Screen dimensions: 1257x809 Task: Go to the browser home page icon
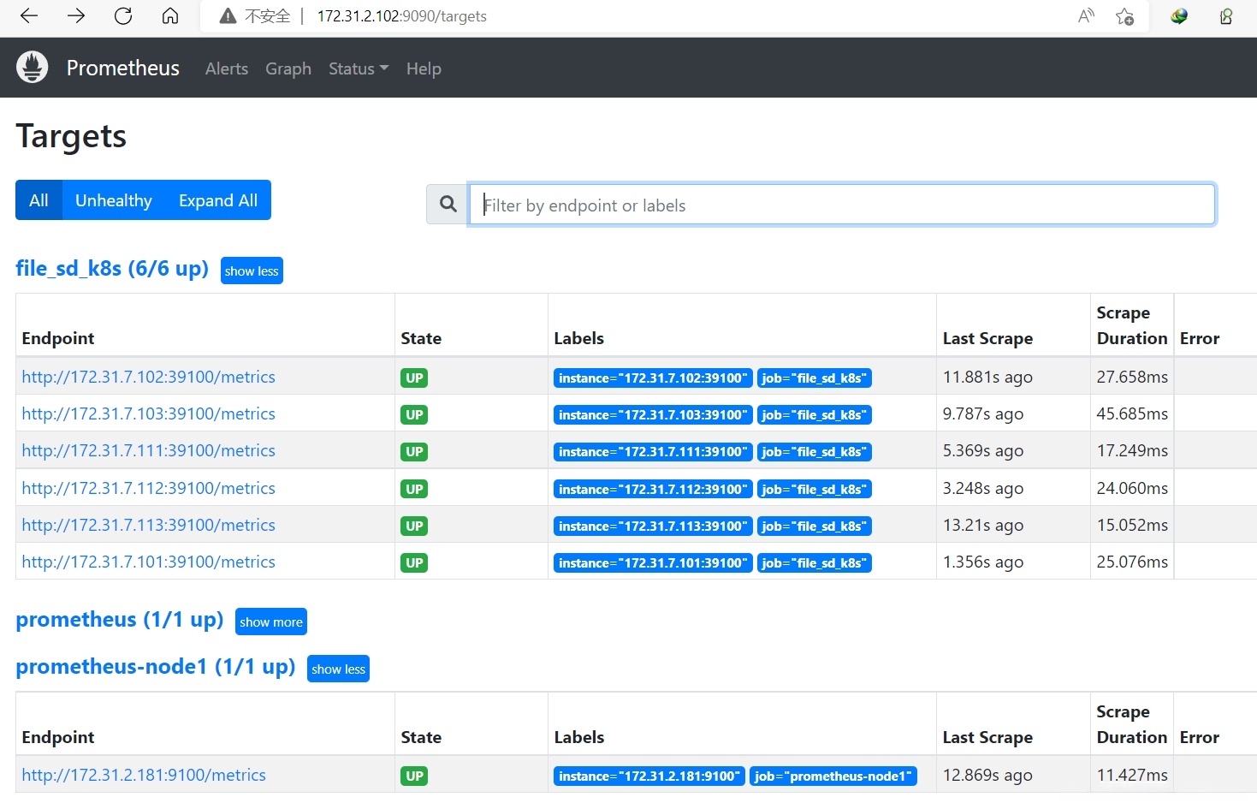[x=170, y=16]
